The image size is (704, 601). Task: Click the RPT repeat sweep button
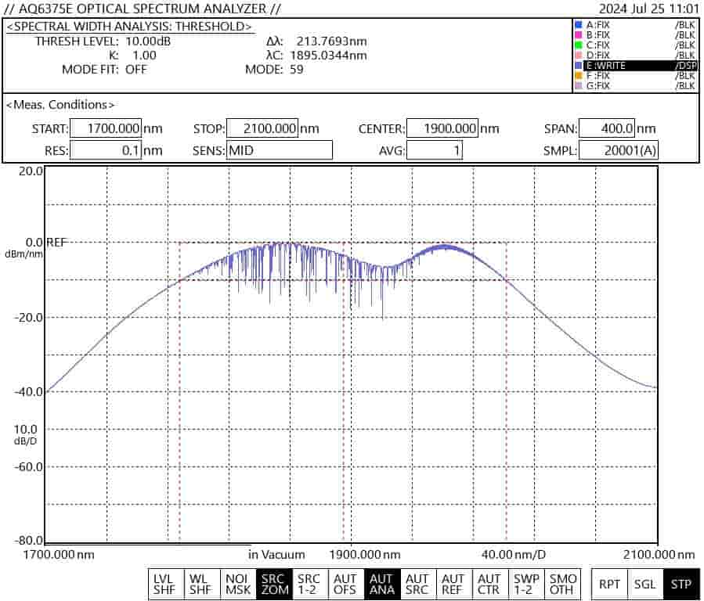click(609, 584)
